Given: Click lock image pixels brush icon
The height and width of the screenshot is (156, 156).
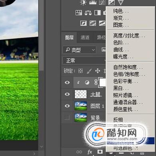Looking at the screenshot, I should click(x=89, y=71).
